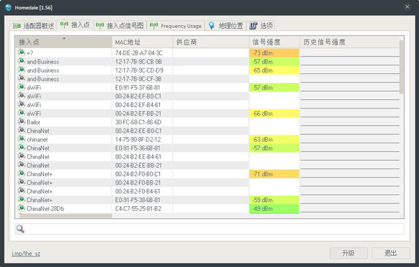
Task: Sort by the MAC地址 column header
Action: tap(142, 42)
